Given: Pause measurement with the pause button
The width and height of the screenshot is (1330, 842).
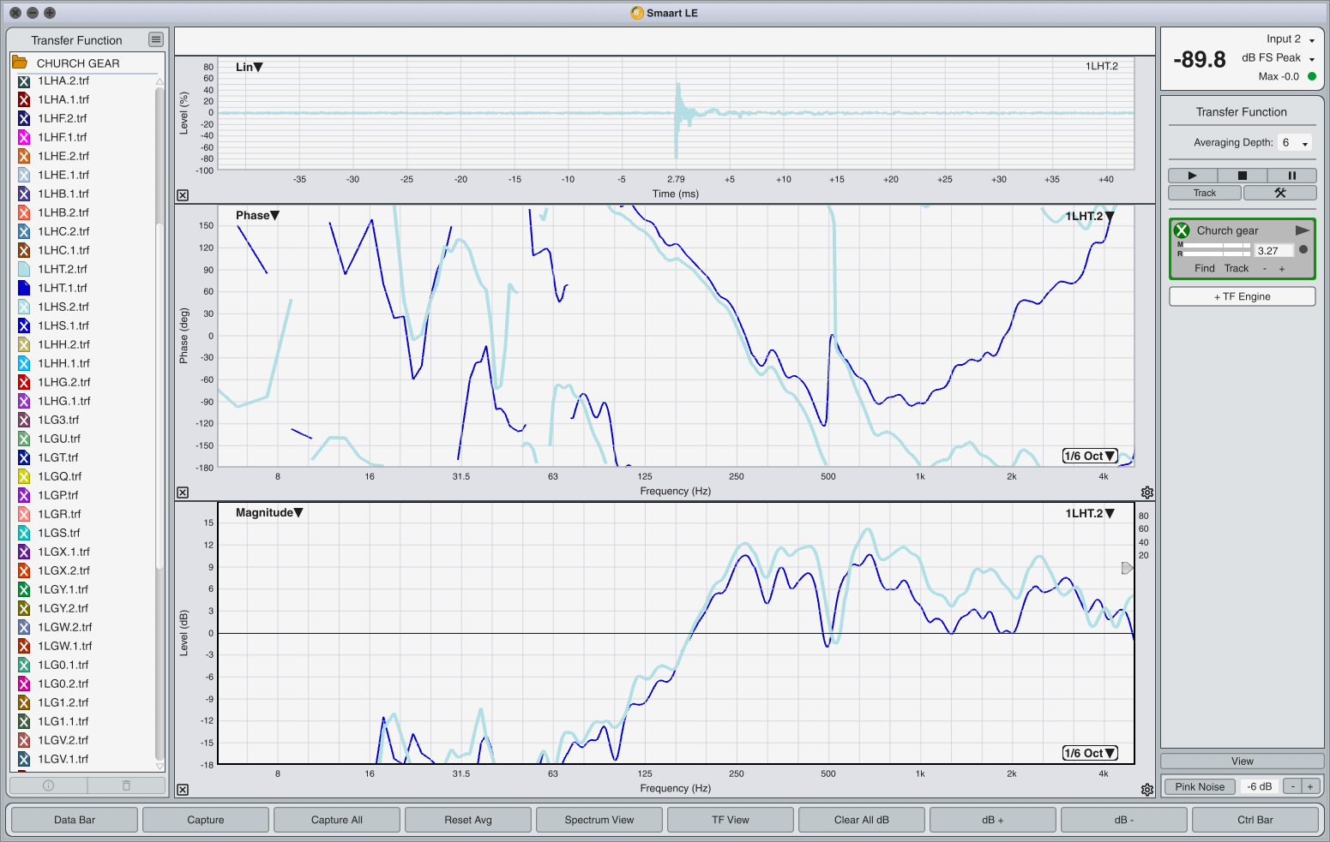Looking at the screenshot, I should (x=1292, y=176).
